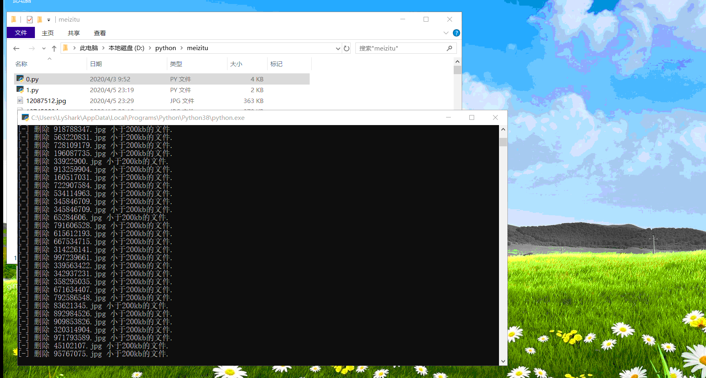706x378 pixels.
Task: Open the 文件 ribbon tab
Action: 21,33
